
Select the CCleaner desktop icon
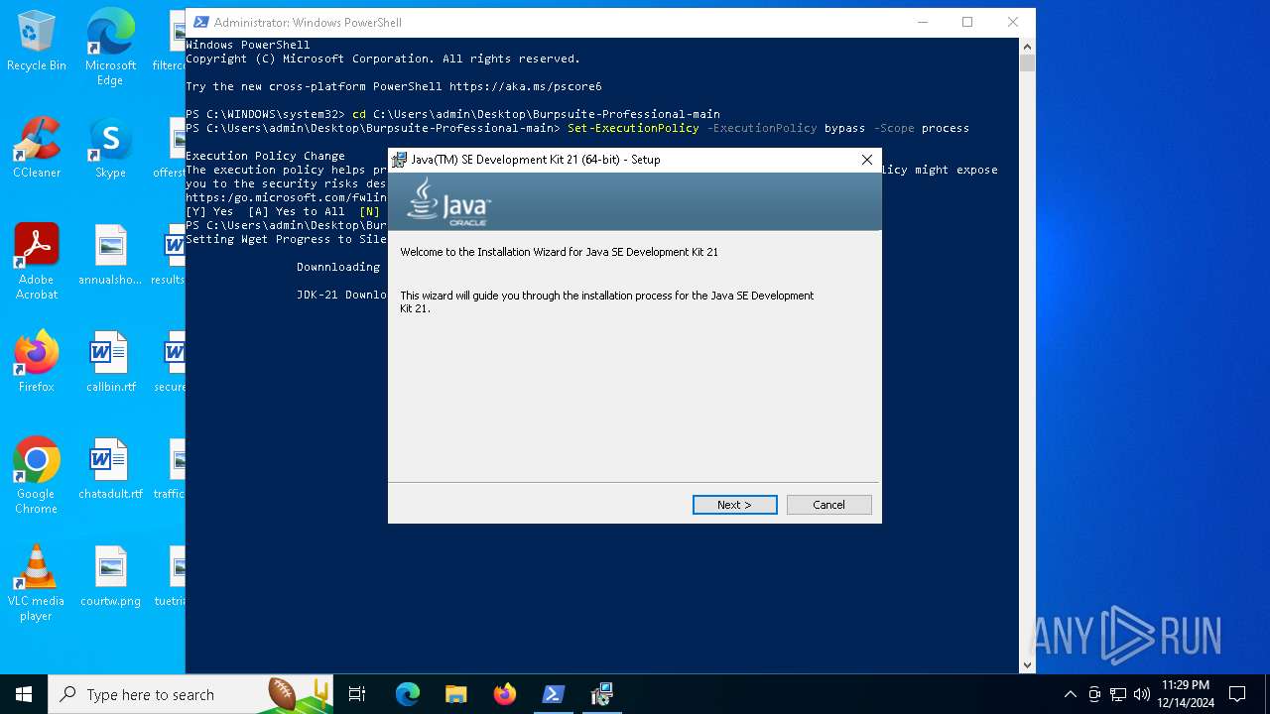(x=37, y=149)
